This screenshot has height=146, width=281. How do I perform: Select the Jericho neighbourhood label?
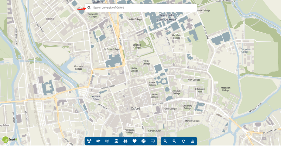coord(50,19)
